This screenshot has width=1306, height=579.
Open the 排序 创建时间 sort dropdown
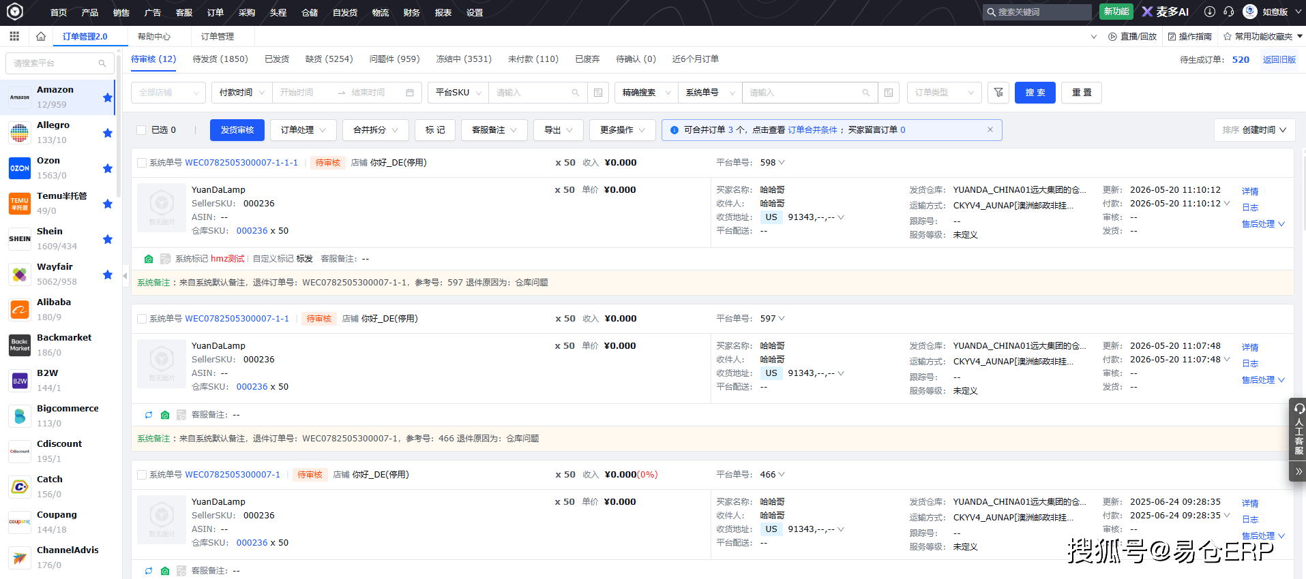pyautogui.click(x=1254, y=130)
